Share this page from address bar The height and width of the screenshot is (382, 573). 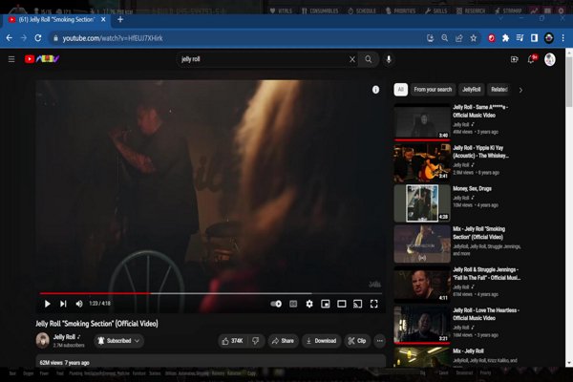click(459, 38)
